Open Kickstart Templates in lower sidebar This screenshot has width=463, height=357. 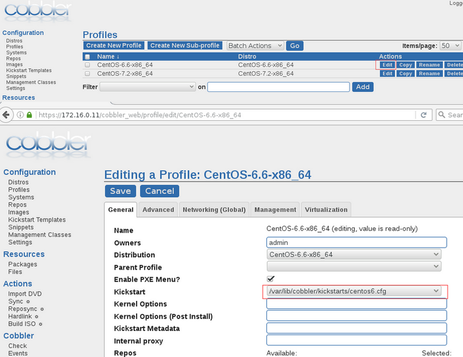[x=37, y=220]
